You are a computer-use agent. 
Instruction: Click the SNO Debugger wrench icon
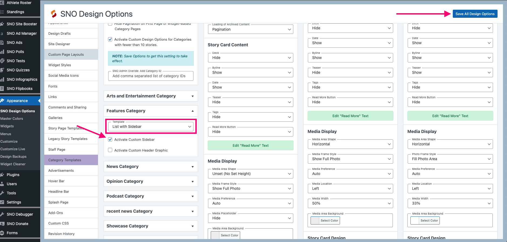click(2, 214)
